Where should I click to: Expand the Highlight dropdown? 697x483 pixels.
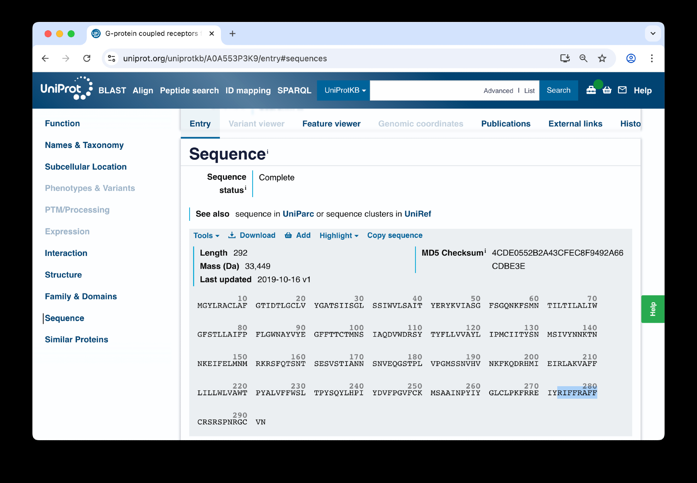point(339,235)
